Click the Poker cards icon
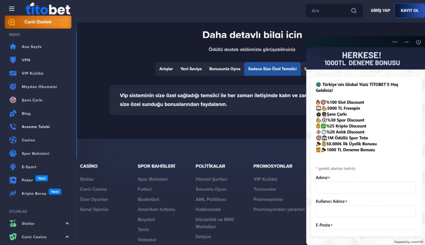Image resolution: width=425 pixels, height=245 pixels. click(x=13, y=180)
